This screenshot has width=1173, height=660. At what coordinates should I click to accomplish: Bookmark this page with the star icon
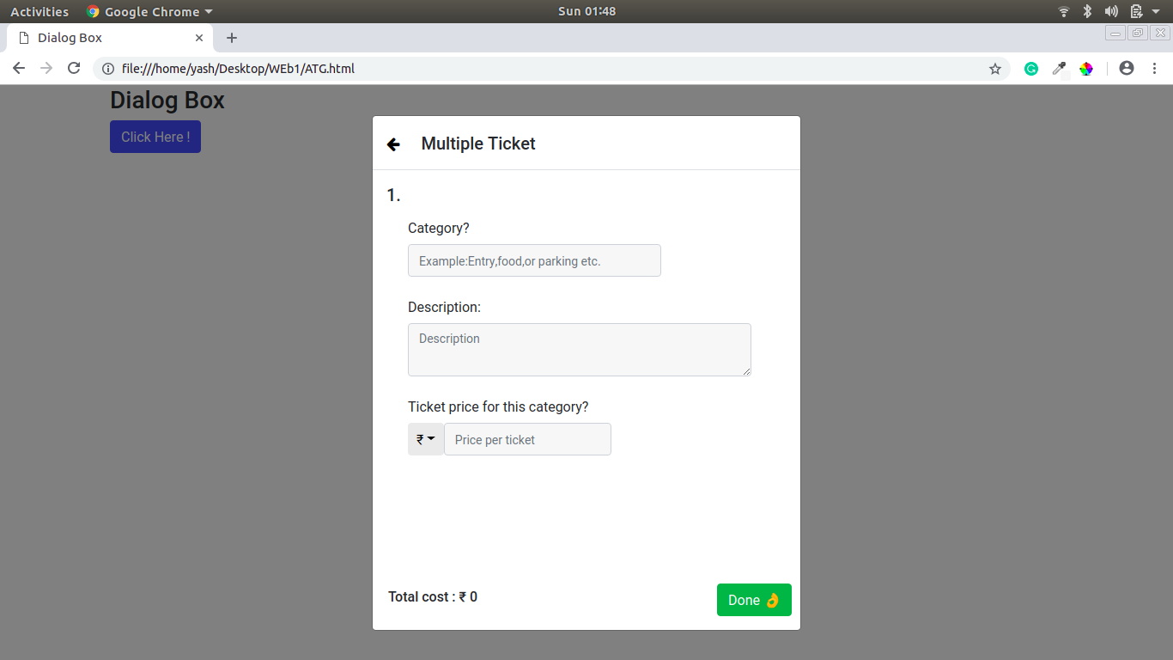pyautogui.click(x=995, y=69)
